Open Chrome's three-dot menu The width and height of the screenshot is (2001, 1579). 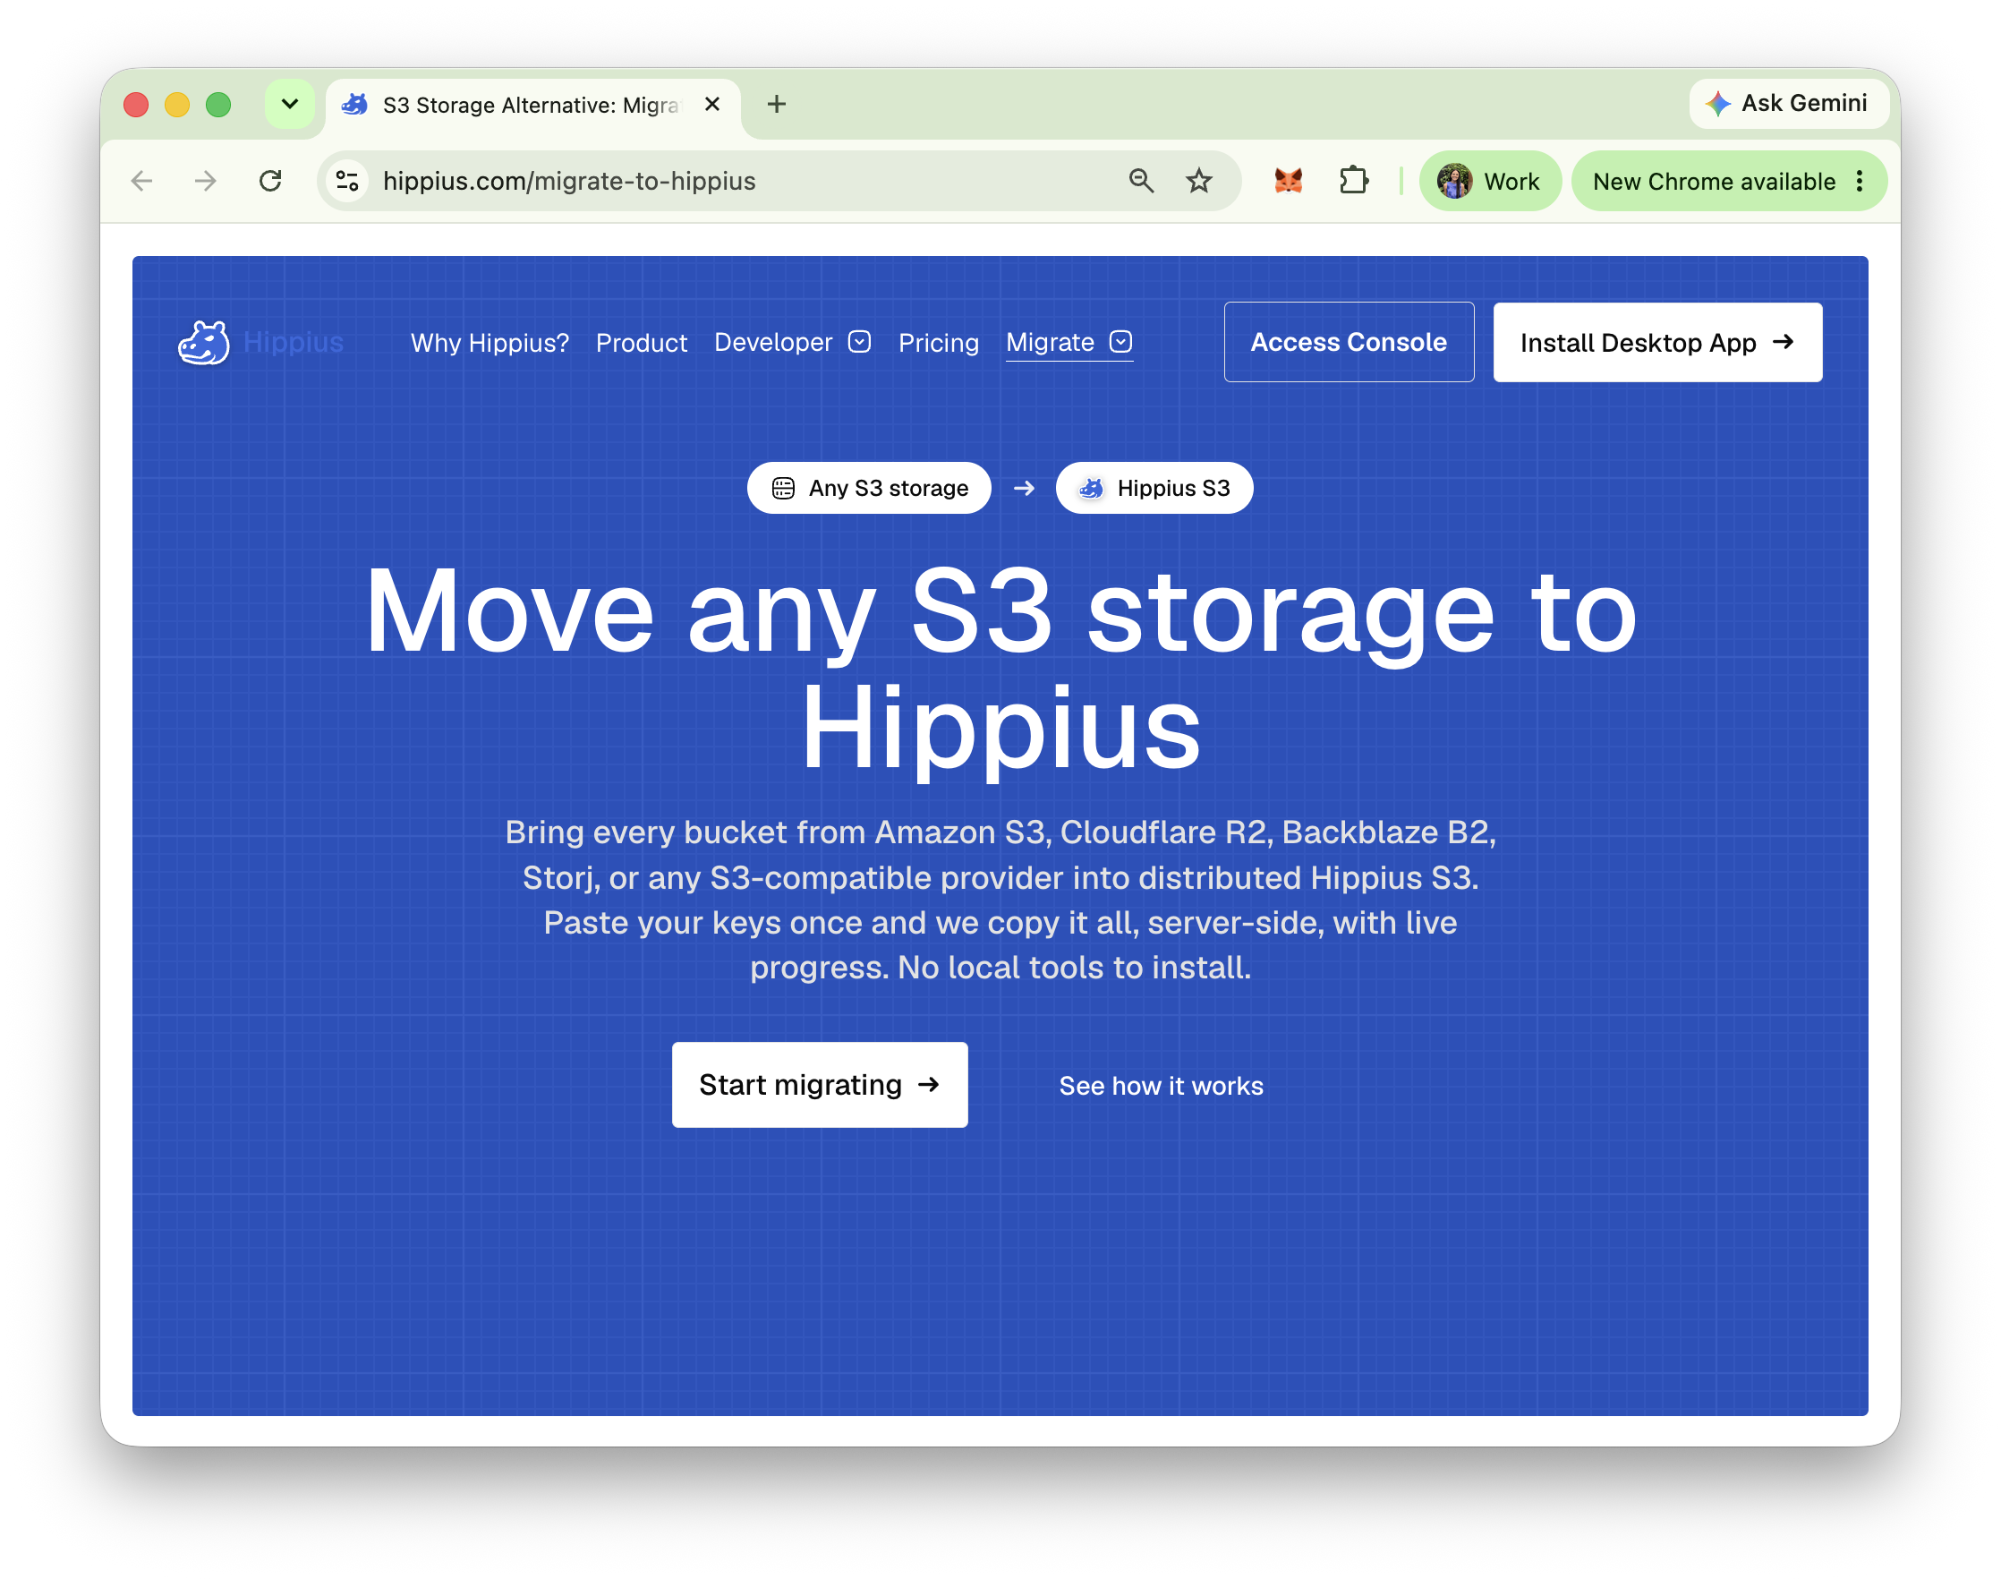(1860, 181)
